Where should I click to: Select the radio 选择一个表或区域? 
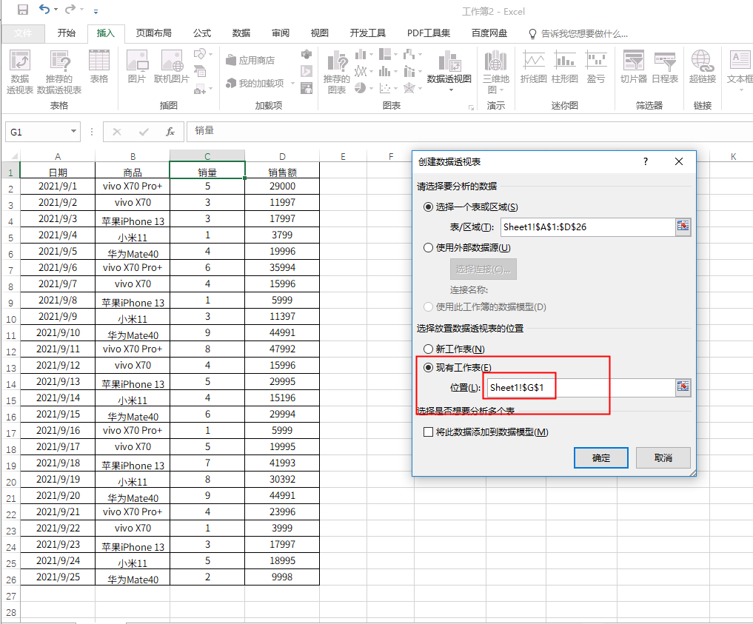click(x=428, y=207)
